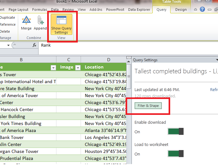Switch to the Review tab

point(68,10)
